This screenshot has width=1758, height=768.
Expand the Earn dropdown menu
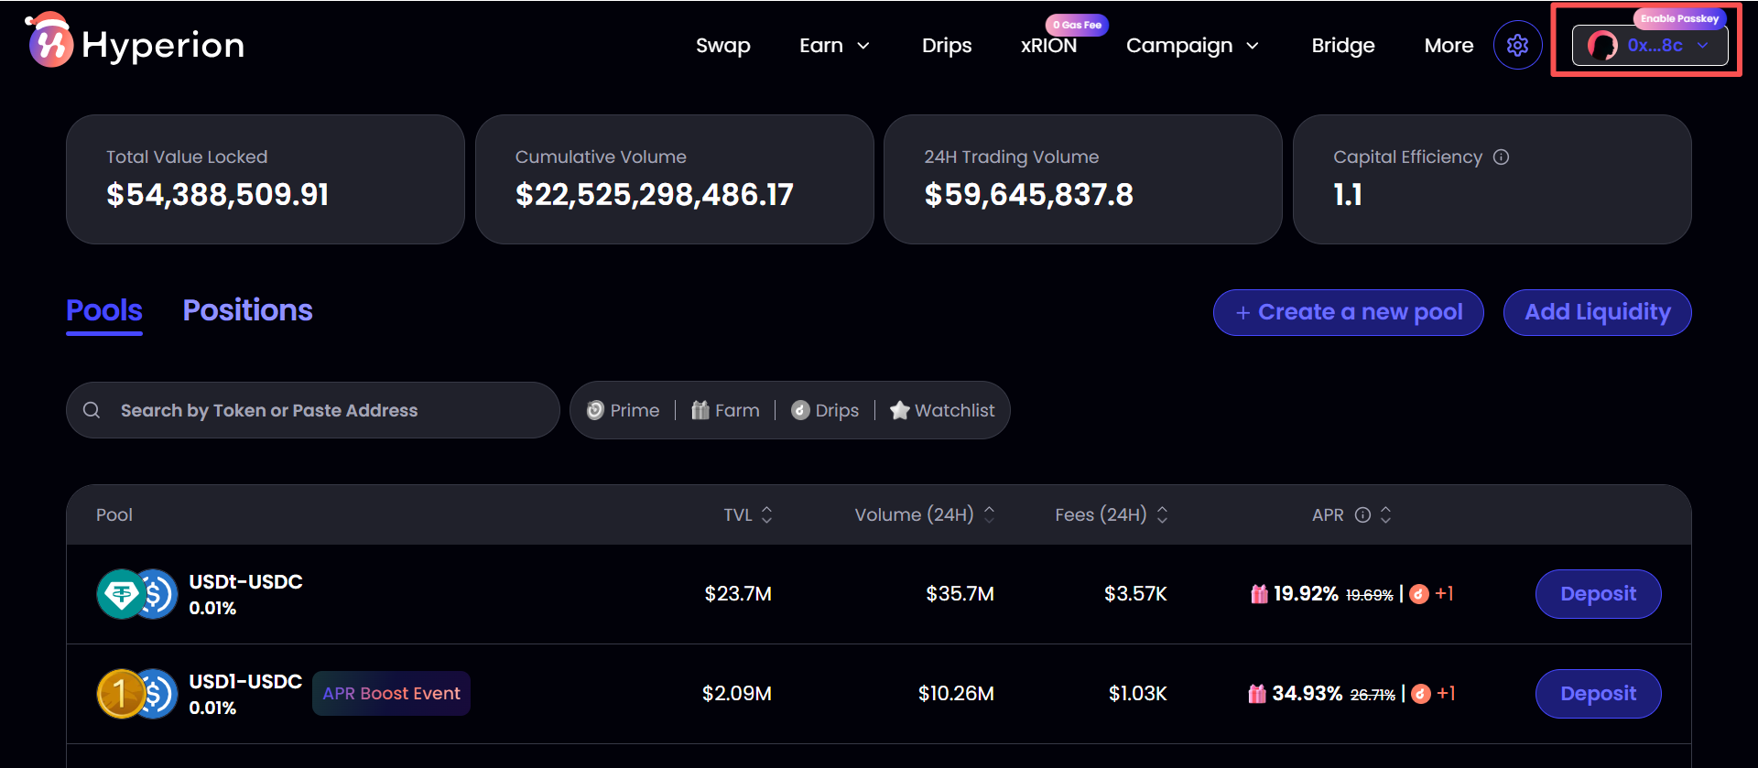click(833, 45)
